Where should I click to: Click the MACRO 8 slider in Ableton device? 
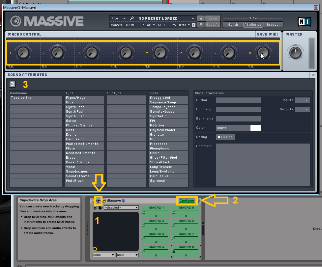186,252
